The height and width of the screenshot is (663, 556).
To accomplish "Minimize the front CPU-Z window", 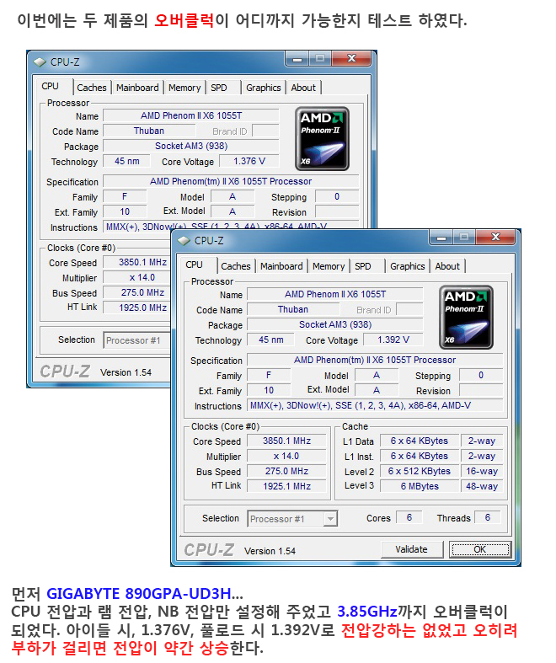I will coord(441,238).
